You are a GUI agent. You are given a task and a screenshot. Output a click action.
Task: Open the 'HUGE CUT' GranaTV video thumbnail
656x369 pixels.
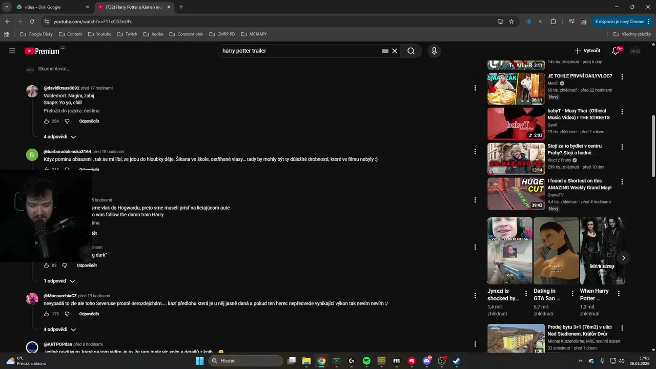[x=516, y=194]
